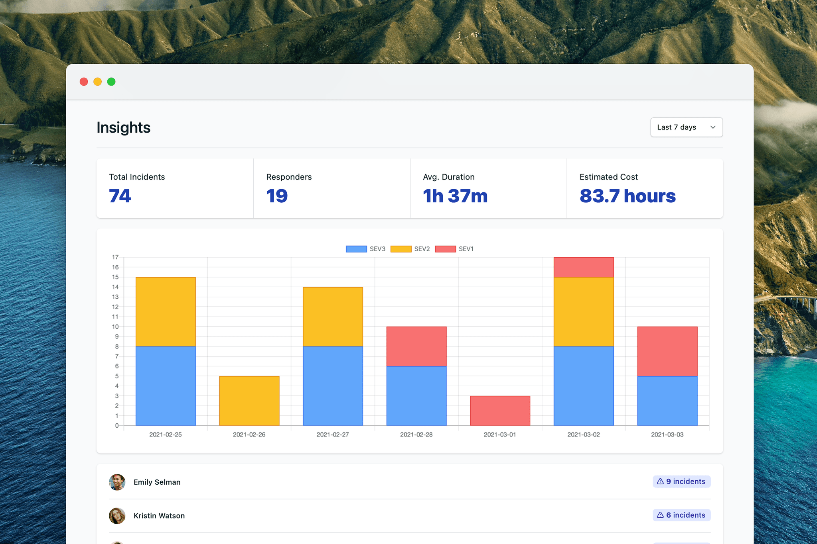The width and height of the screenshot is (817, 544).
Task: Toggle SEV2 legend swatch
Action: pyautogui.click(x=401, y=249)
